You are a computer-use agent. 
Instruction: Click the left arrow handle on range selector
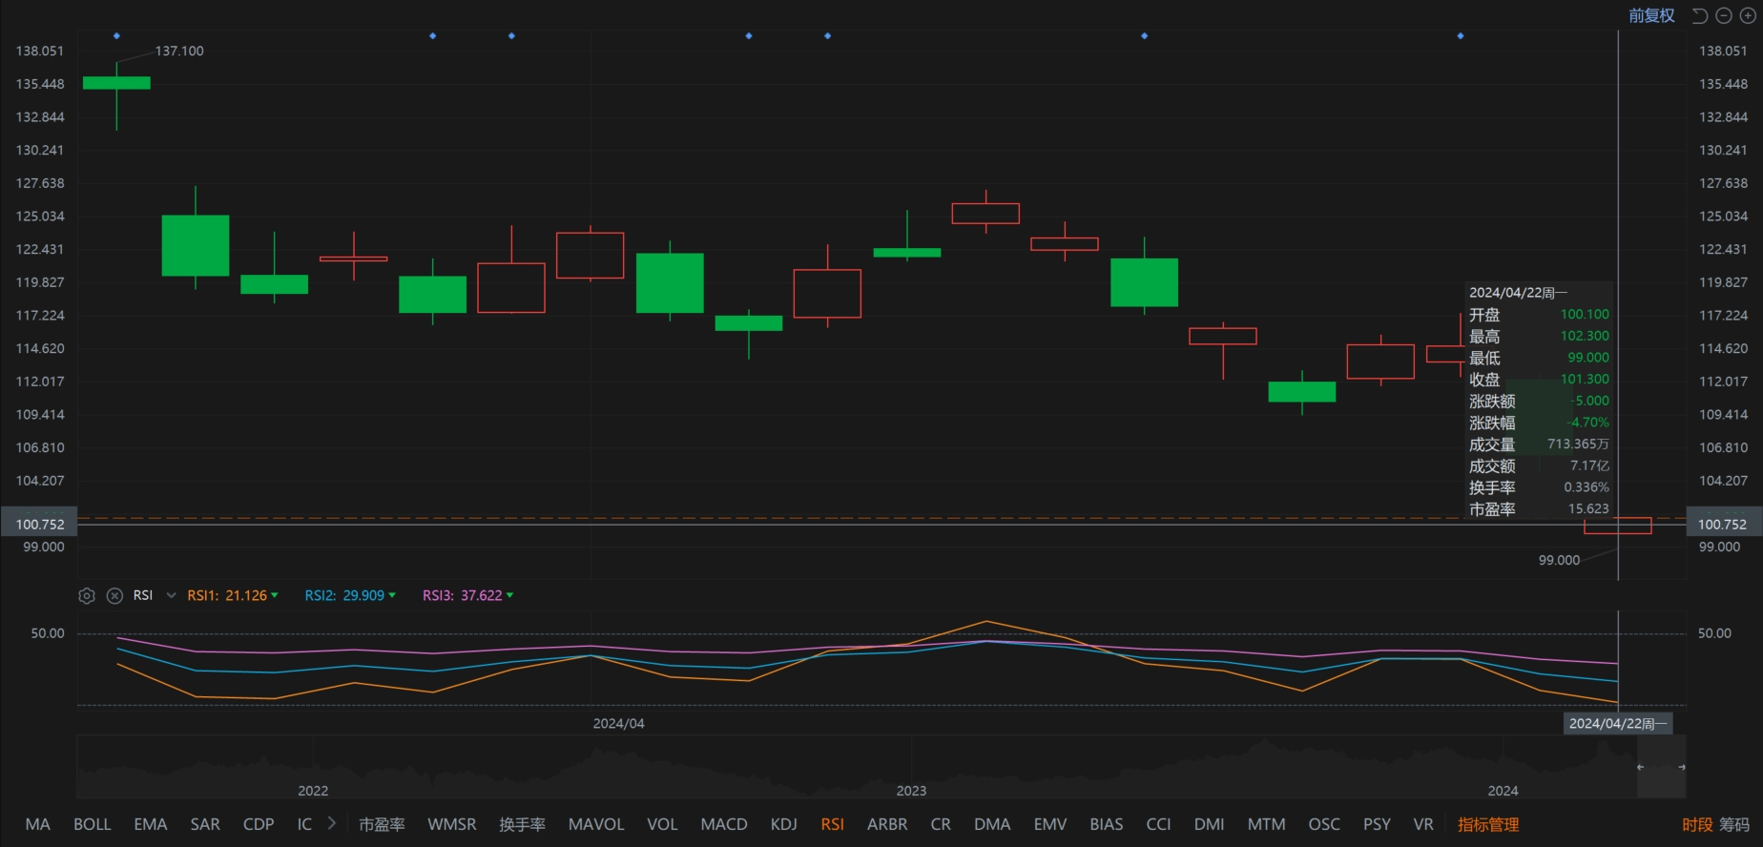[1641, 767]
